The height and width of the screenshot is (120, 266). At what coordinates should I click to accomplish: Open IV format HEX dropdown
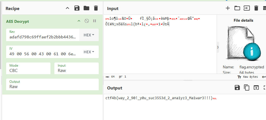(89, 52)
